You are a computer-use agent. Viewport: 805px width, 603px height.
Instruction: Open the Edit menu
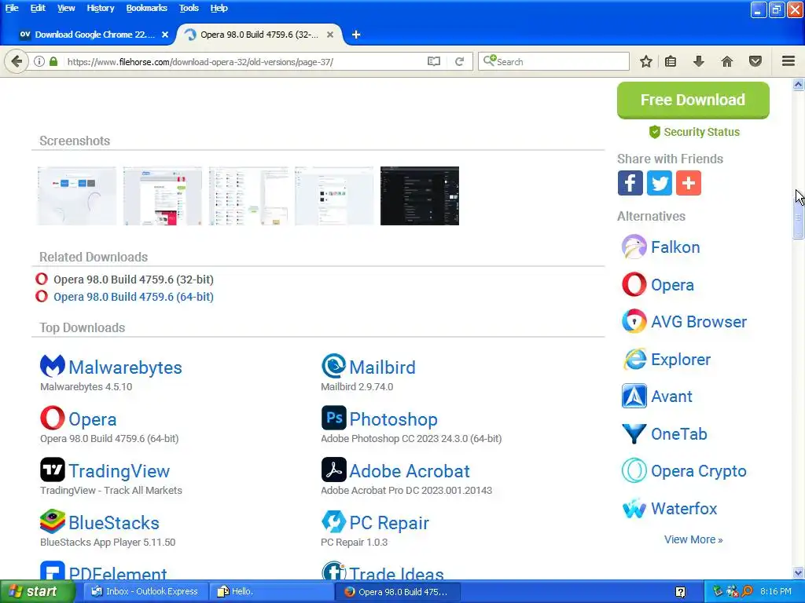(38, 8)
